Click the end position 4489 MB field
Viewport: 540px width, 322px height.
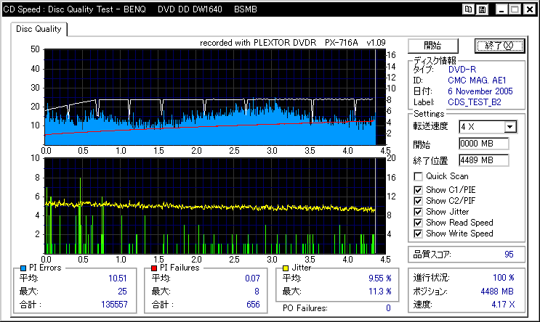483,160
